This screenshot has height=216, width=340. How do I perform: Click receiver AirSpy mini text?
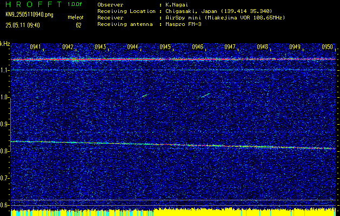click(x=225, y=18)
